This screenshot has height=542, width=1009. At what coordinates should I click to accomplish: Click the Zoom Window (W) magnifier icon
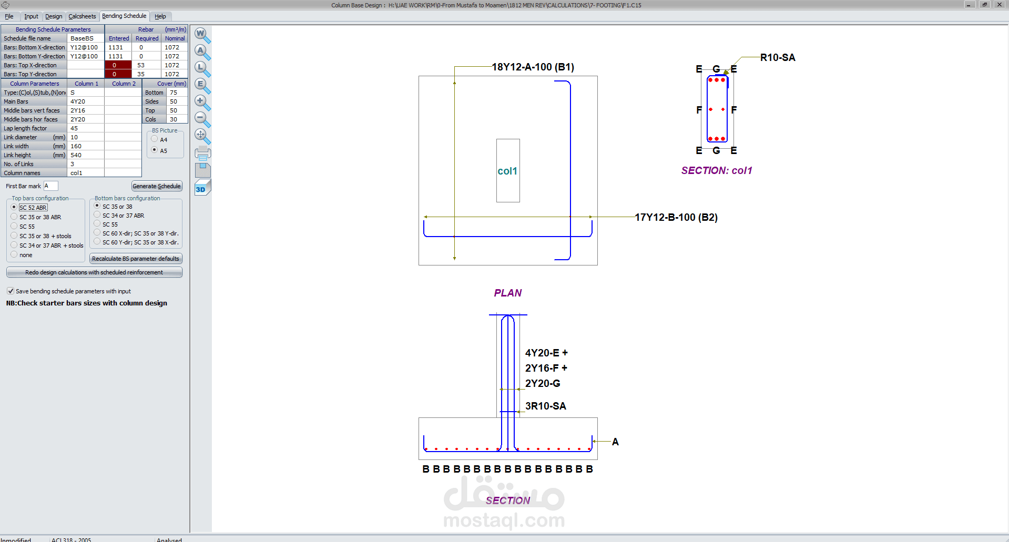[x=202, y=36]
